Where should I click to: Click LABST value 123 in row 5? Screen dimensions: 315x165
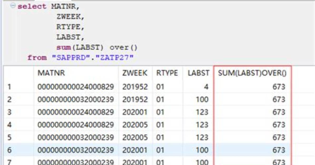coord(202,137)
